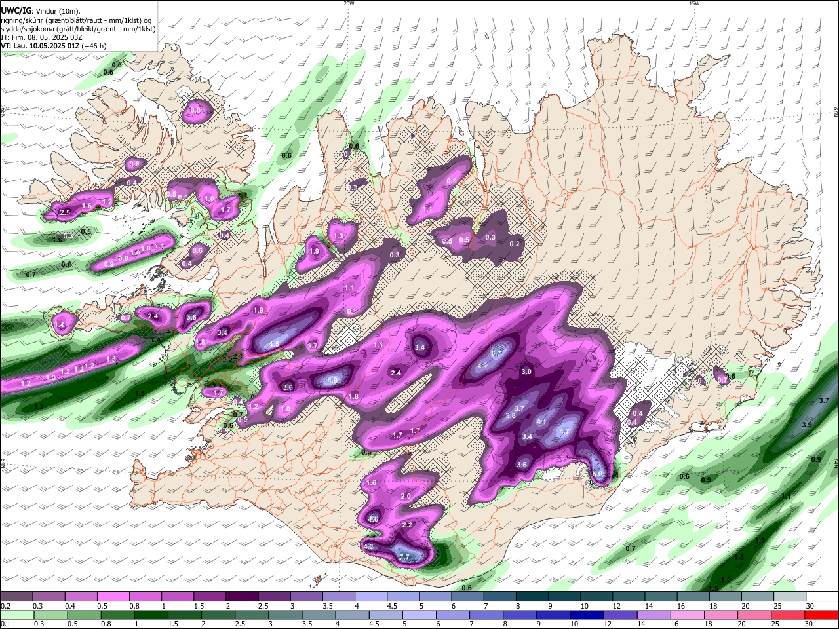The width and height of the screenshot is (839, 629).
Task: Click the 'VT: Lau. 10.05.2025 01Z (+46 h)' line
Action: coord(54,46)
